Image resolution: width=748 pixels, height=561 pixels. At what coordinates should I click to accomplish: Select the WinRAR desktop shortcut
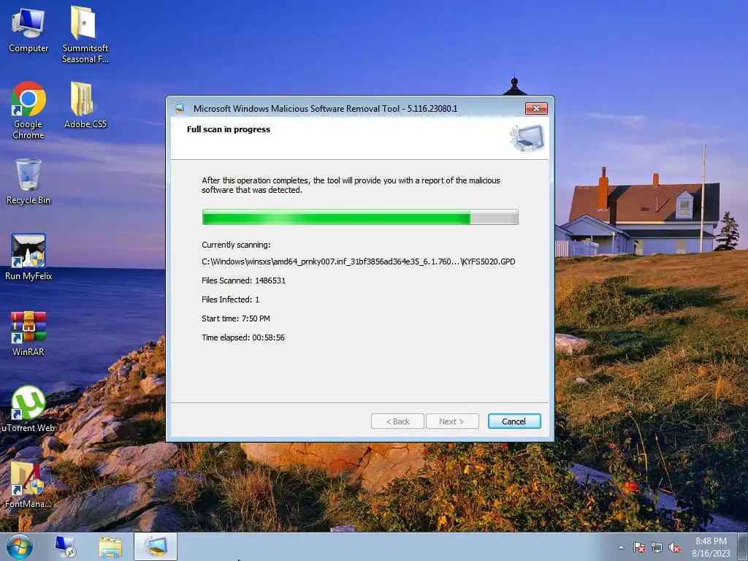pos(28,333)
